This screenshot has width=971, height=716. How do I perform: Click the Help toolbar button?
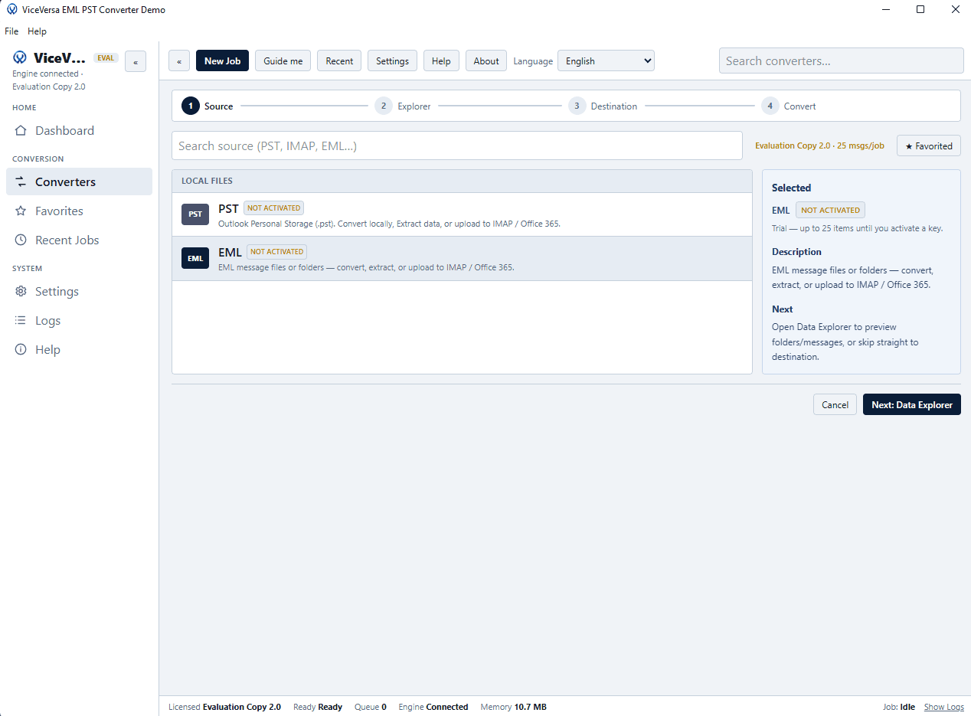[x=441, y=61]
